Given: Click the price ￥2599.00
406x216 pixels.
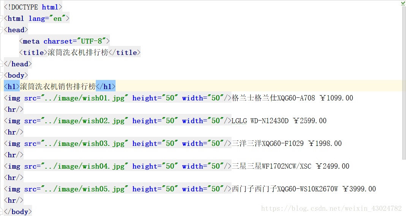Looking at the screenshot, I should 310,121.
